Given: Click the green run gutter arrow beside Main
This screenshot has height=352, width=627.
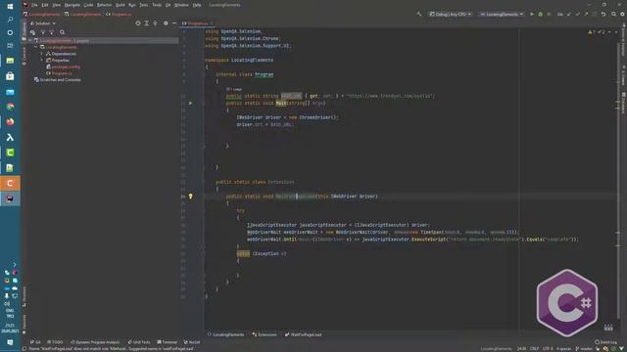Looking at the screenshot, I should point(190,103).
